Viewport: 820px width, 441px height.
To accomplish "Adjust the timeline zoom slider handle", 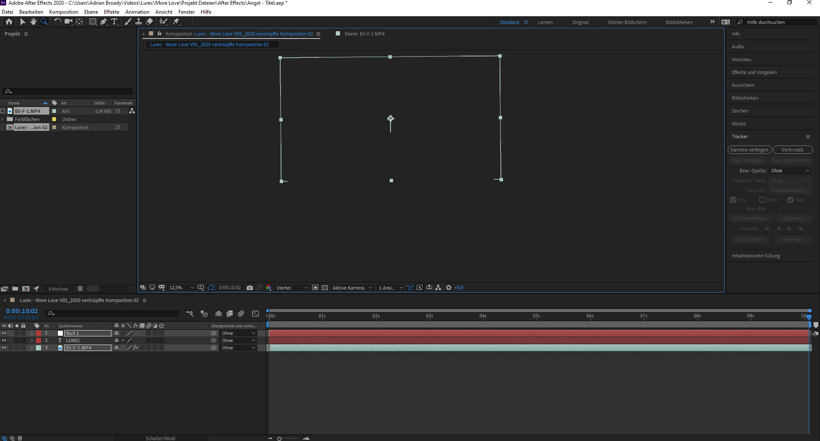I will tap(279, 438).
